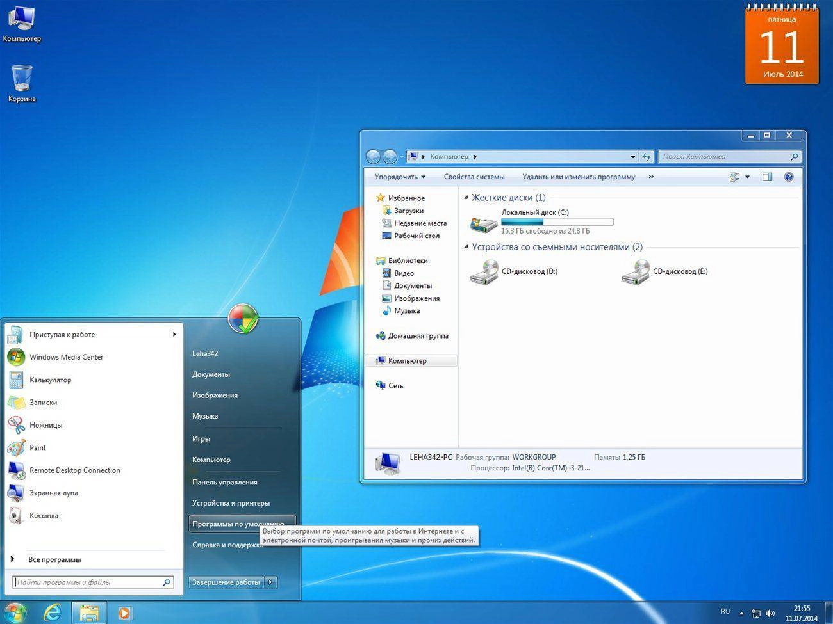Viewport: 833px width, 624px height.
Task: Click the Back arrow in Explorer
Action: click(373, 156)
